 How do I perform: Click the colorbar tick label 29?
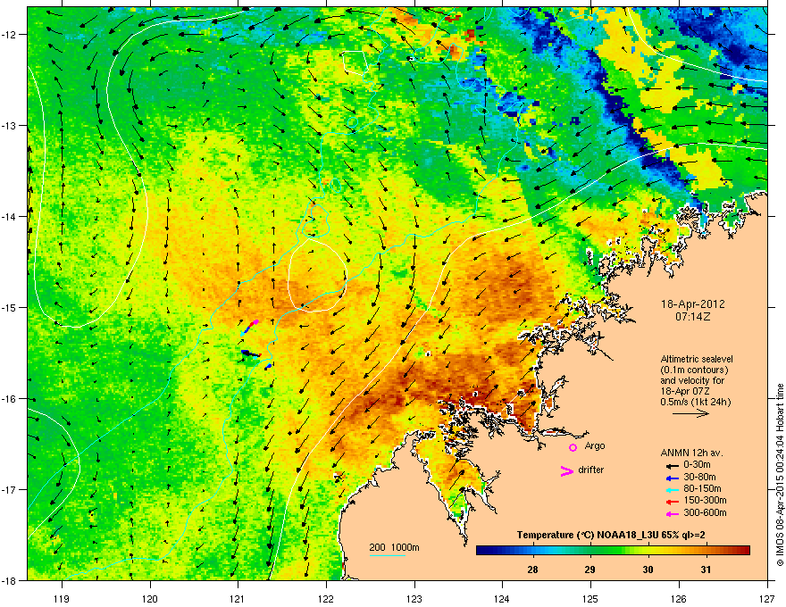click(590, 570)
